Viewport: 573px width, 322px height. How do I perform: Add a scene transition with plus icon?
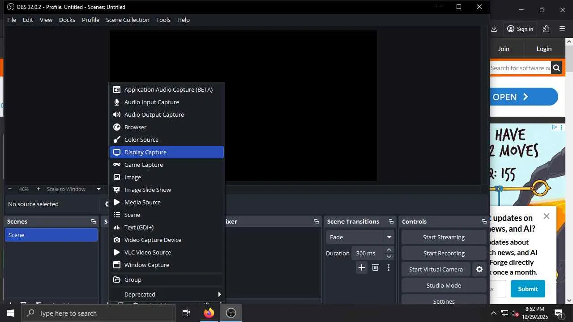click(362, 267)
